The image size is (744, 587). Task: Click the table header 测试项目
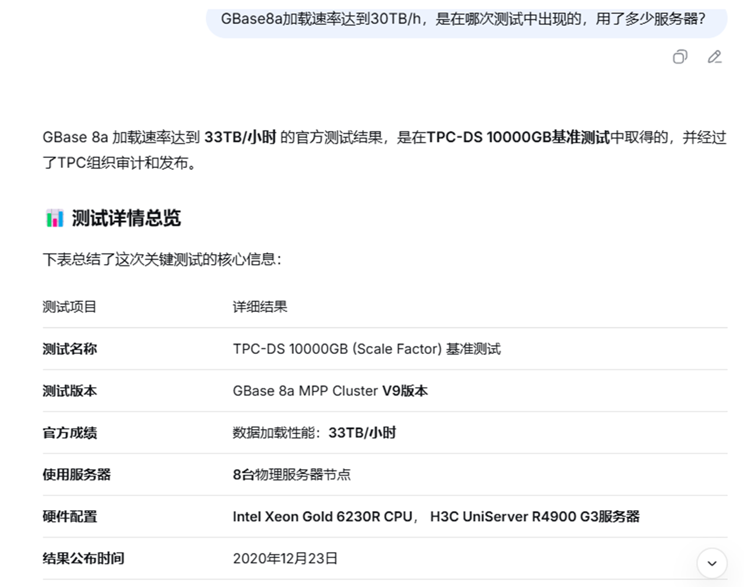click(x=69, y=307)
